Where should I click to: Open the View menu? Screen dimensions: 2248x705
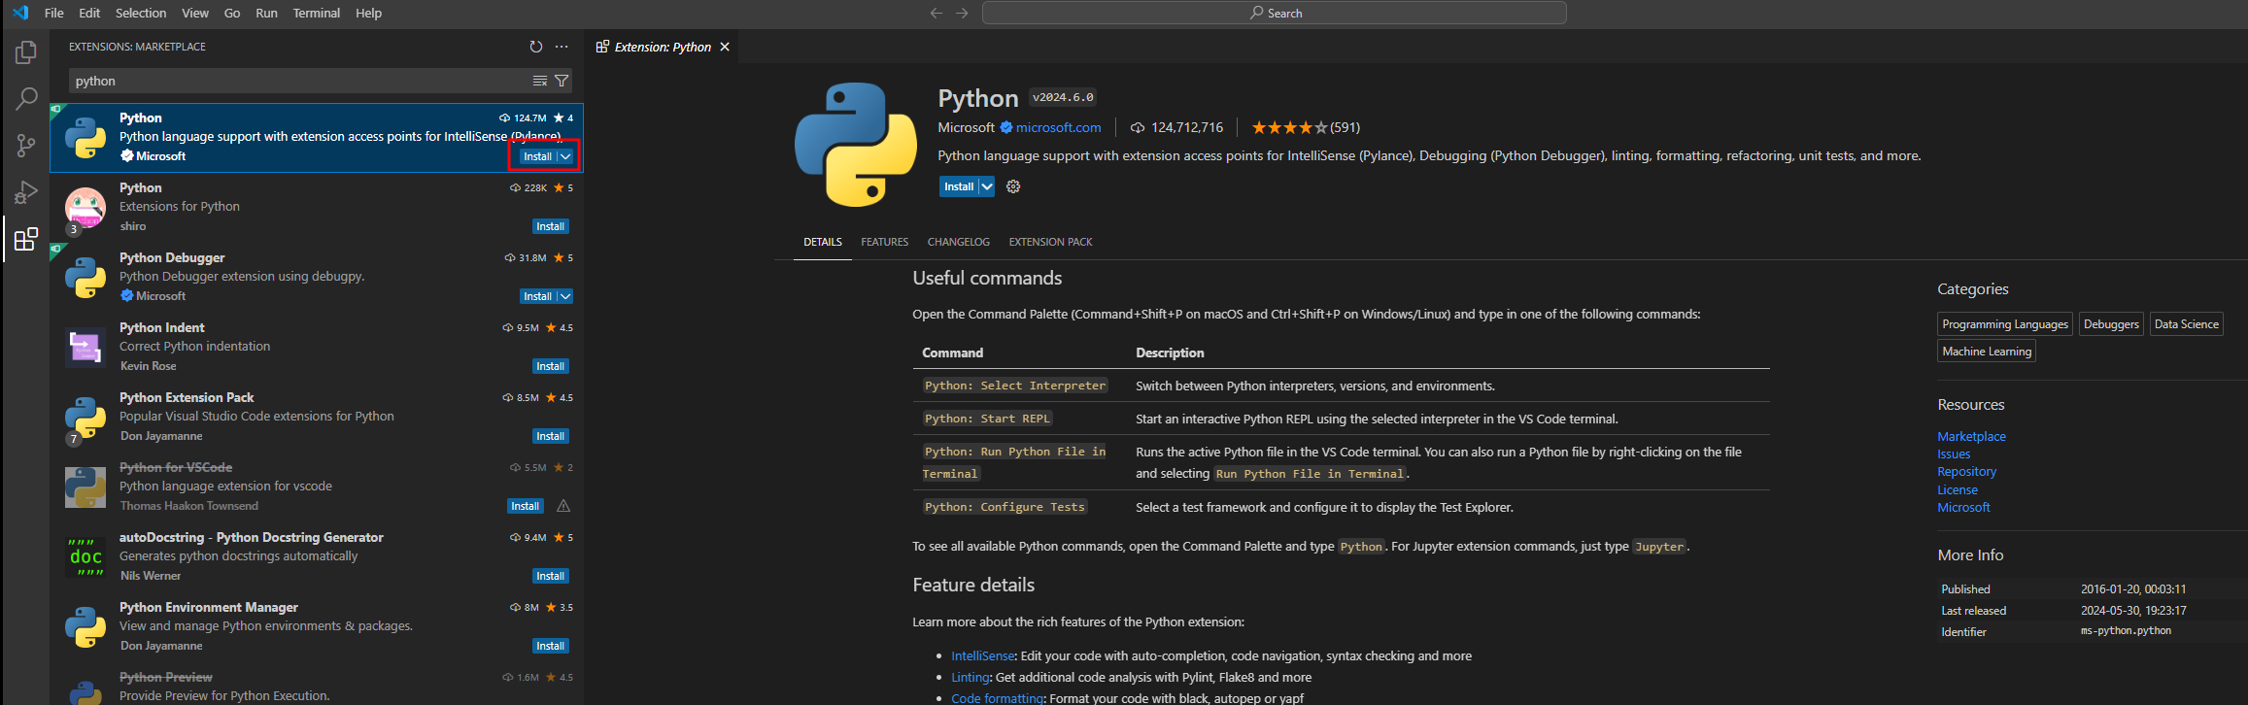(195, 13)
